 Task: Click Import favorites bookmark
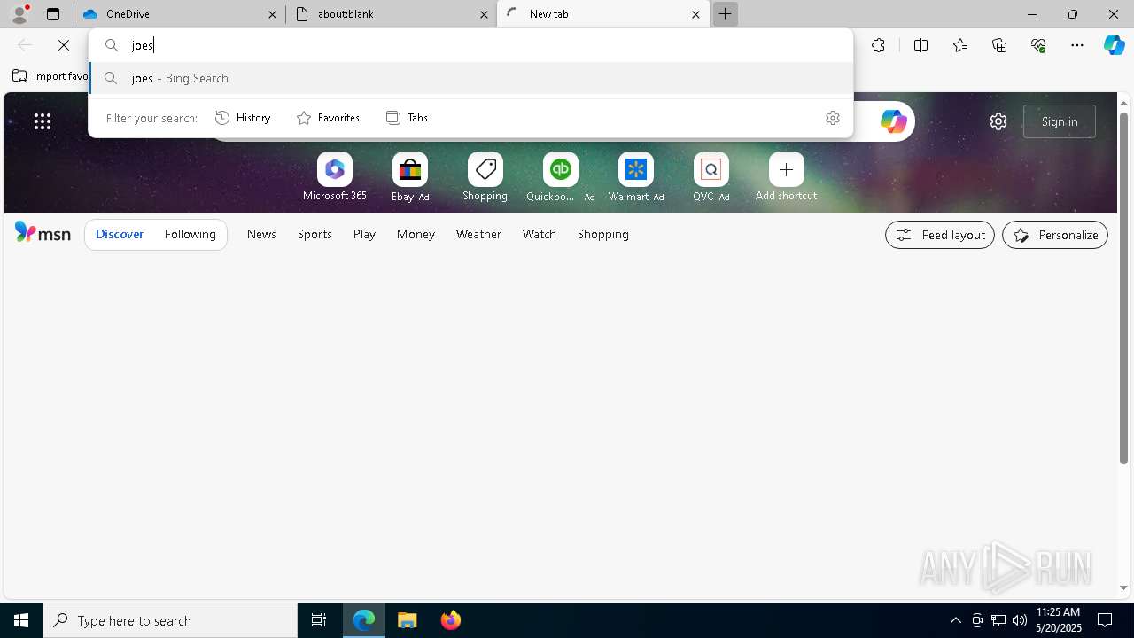pos(50,76)
